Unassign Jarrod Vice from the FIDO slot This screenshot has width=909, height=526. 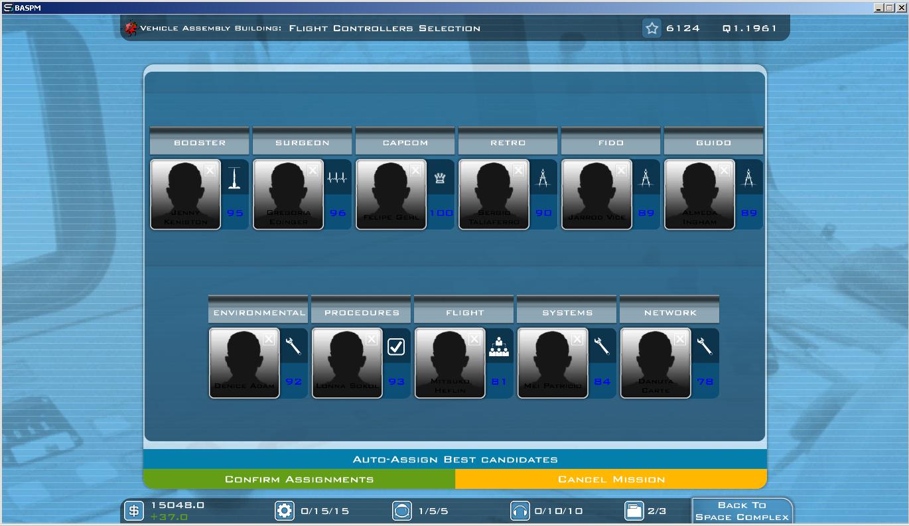click(x=621, y=170)
